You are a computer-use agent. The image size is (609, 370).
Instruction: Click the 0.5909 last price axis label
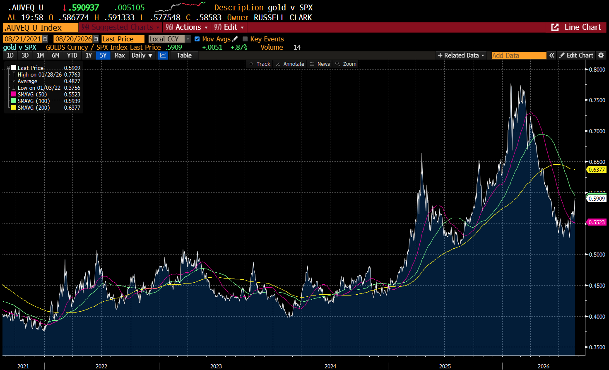(x=597, y=199)
